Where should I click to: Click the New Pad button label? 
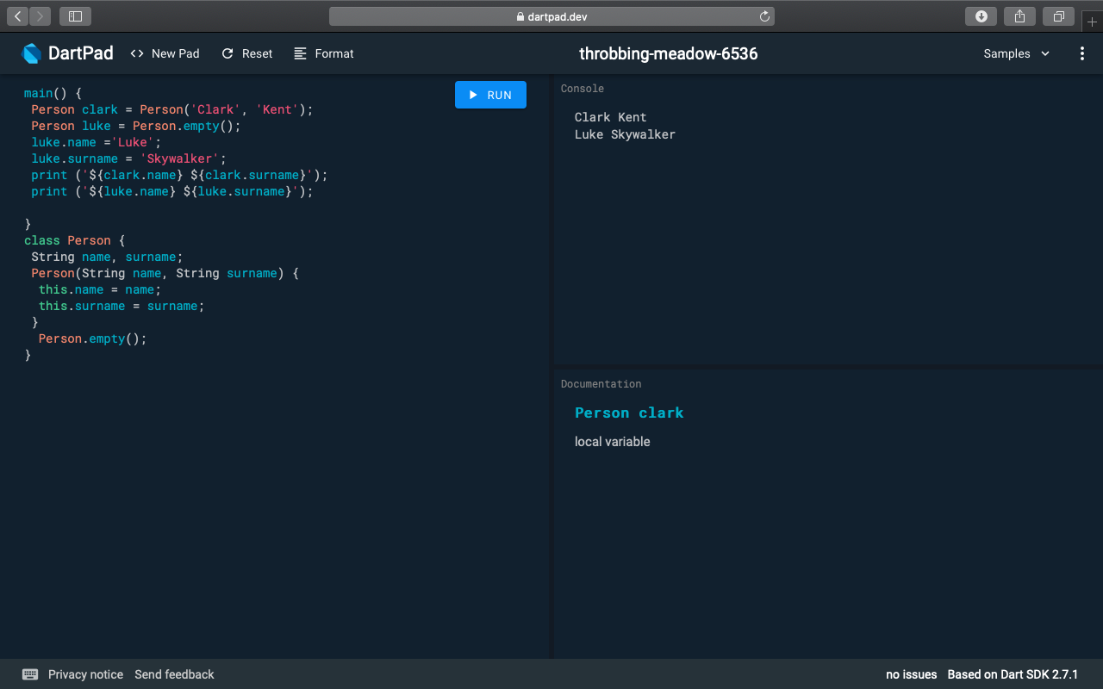tap(175, 53)
